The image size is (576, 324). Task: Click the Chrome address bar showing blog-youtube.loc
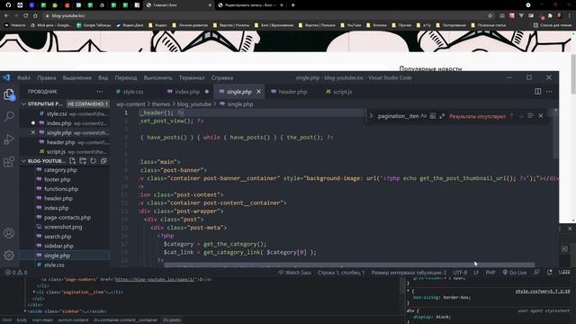(x=265, y=15)
